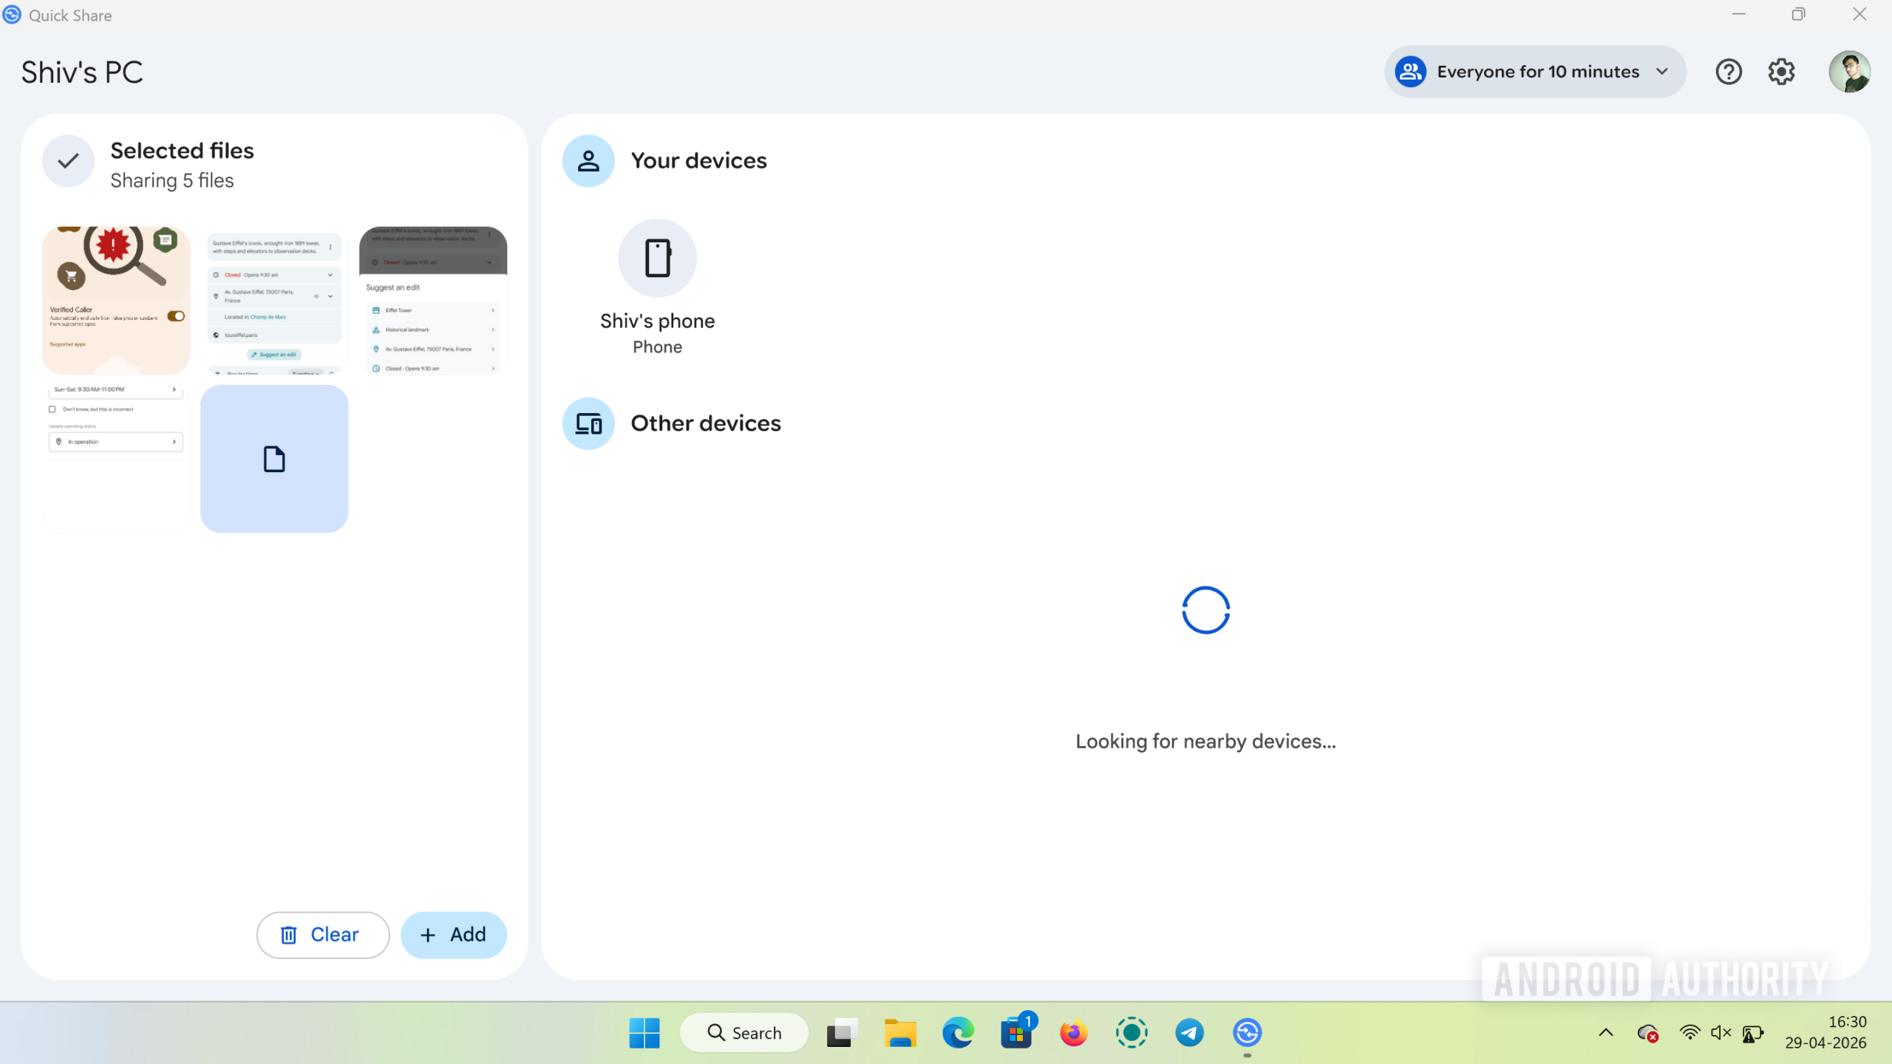This screenshot has height=1064, width=1892.
Task: Open the Quick Share help icon
Action: [1729, 71]
